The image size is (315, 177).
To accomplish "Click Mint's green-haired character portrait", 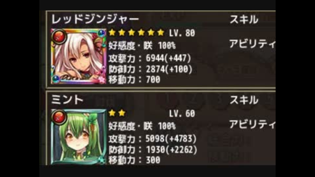I will point(78,137).
